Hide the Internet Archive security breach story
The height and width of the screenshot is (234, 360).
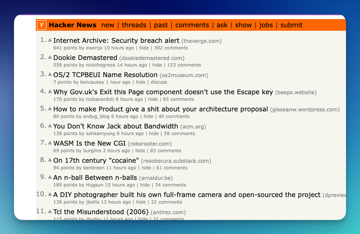pyautogui.click(x=144, y=48)
